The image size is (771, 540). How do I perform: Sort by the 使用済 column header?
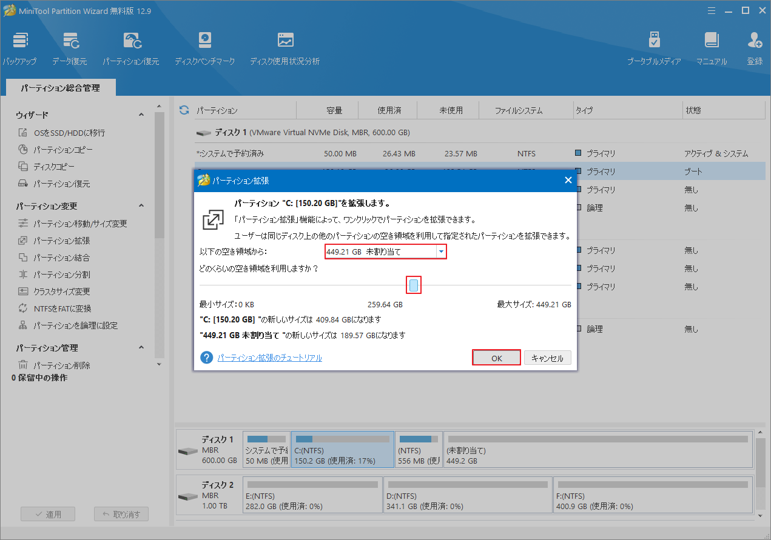pyautogui.click(x=389, y=110)
